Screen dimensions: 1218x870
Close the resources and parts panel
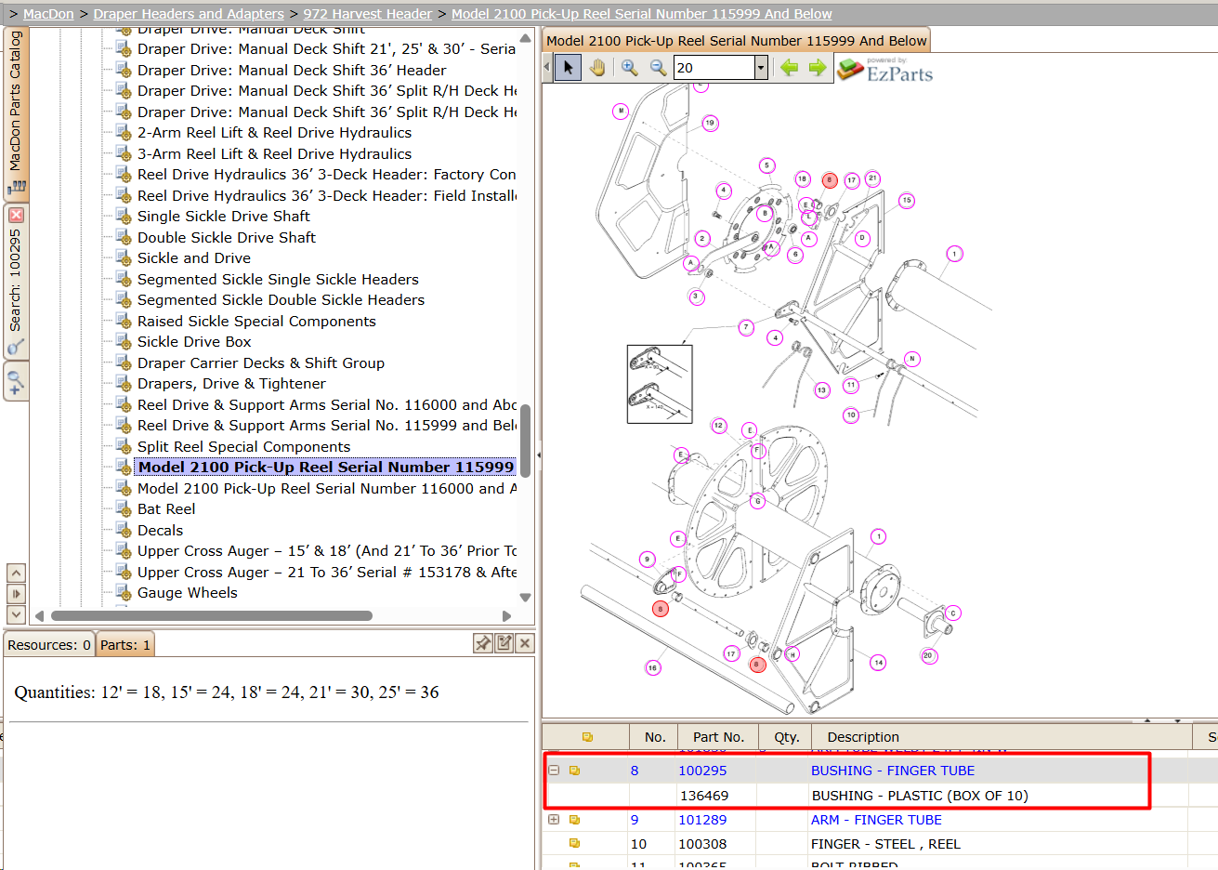coord(525,643)
